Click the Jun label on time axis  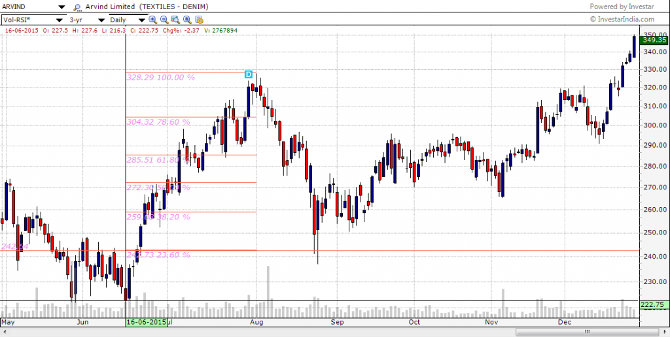tap(82, 322)
